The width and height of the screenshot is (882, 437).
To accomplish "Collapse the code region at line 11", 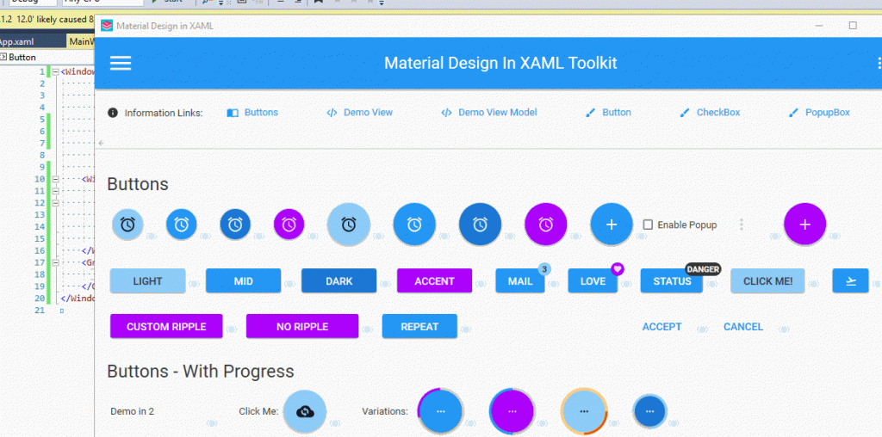I will pos(56,191).
